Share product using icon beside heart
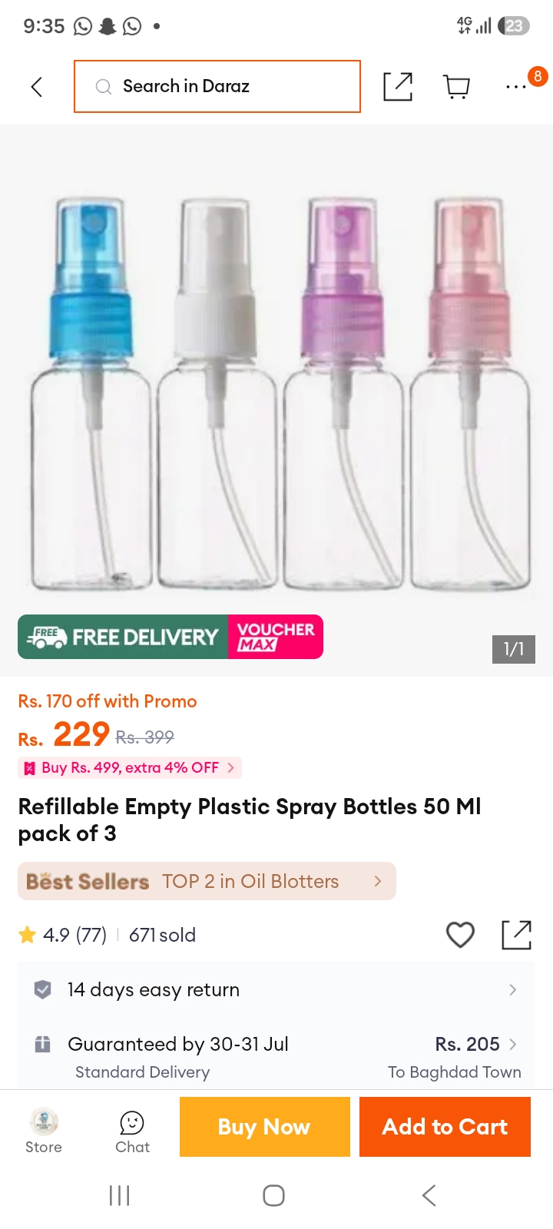The height and width of the screenshot is (1229, 553). point(516,935)
